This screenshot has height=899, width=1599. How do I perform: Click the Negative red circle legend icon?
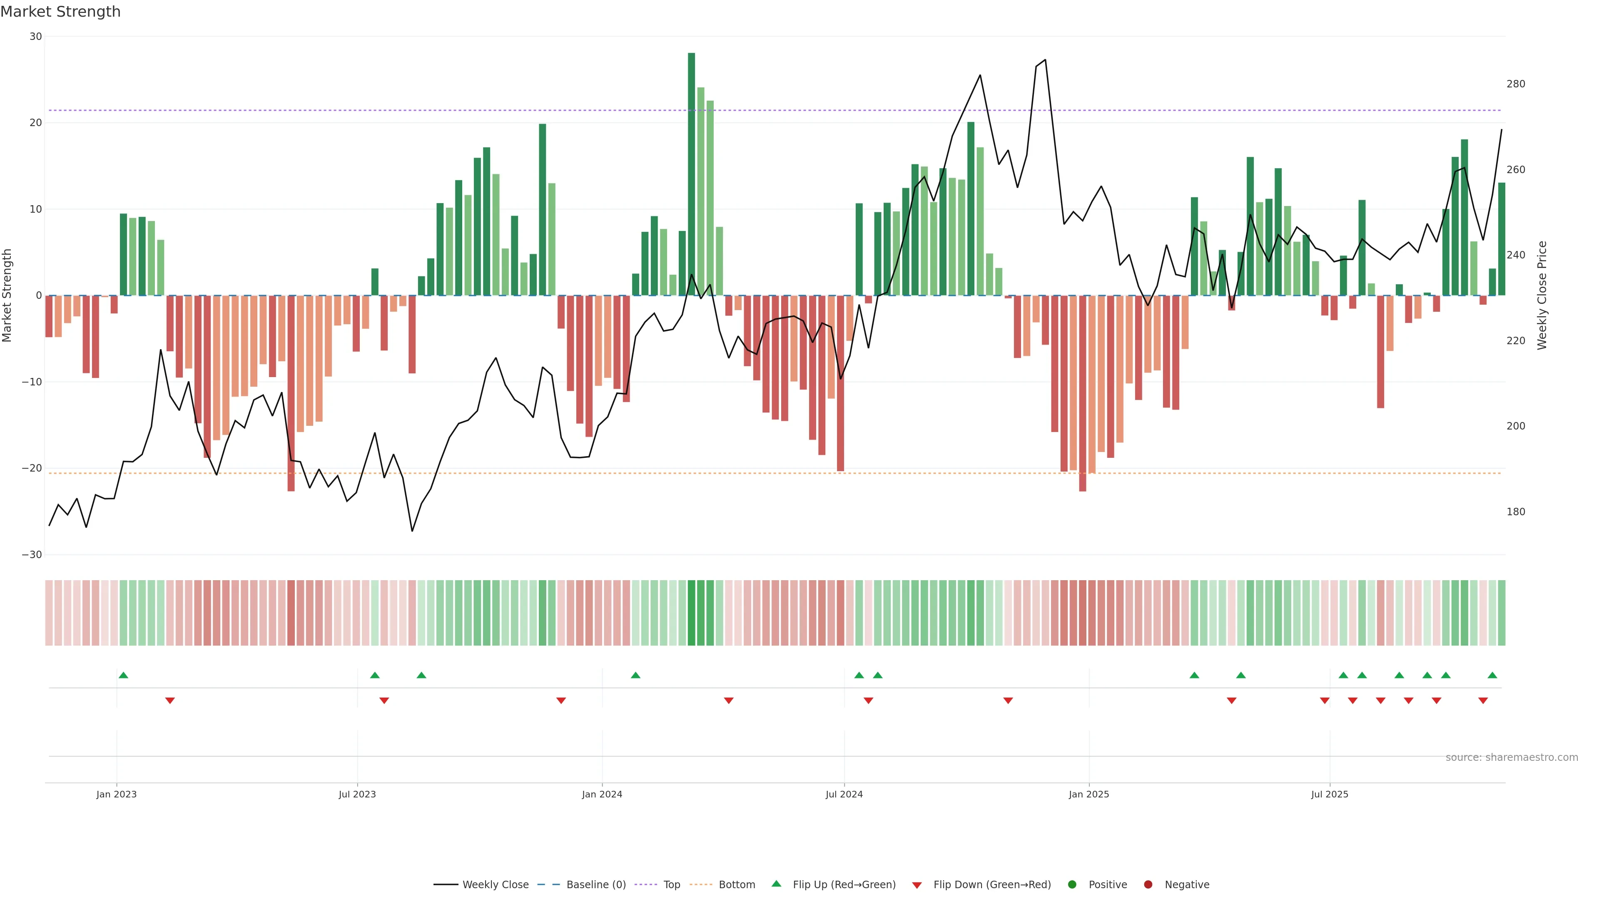click(1148, 885)
